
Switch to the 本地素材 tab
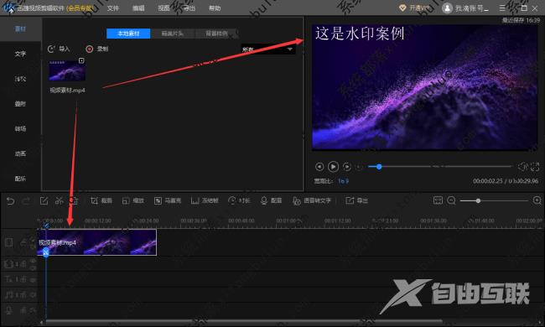point(128,34)
